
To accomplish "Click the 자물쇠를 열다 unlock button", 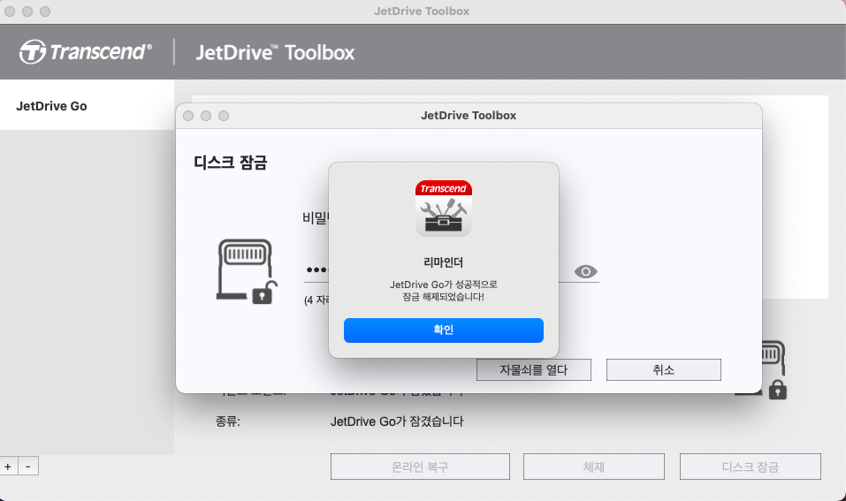I will tap(534, 370).
